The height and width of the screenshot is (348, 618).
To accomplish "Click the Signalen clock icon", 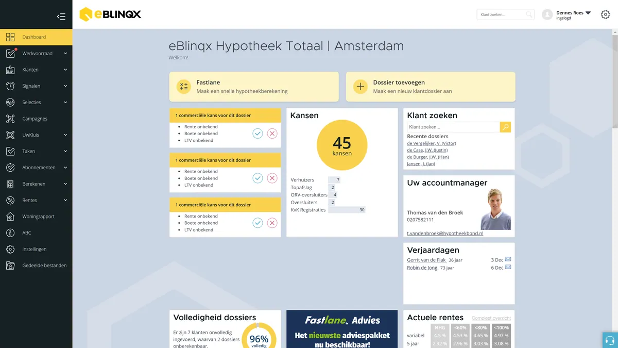I will [10, 86].
